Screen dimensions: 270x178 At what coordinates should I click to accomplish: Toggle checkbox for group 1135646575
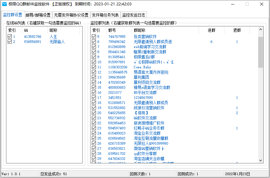[x=94, y=72]
